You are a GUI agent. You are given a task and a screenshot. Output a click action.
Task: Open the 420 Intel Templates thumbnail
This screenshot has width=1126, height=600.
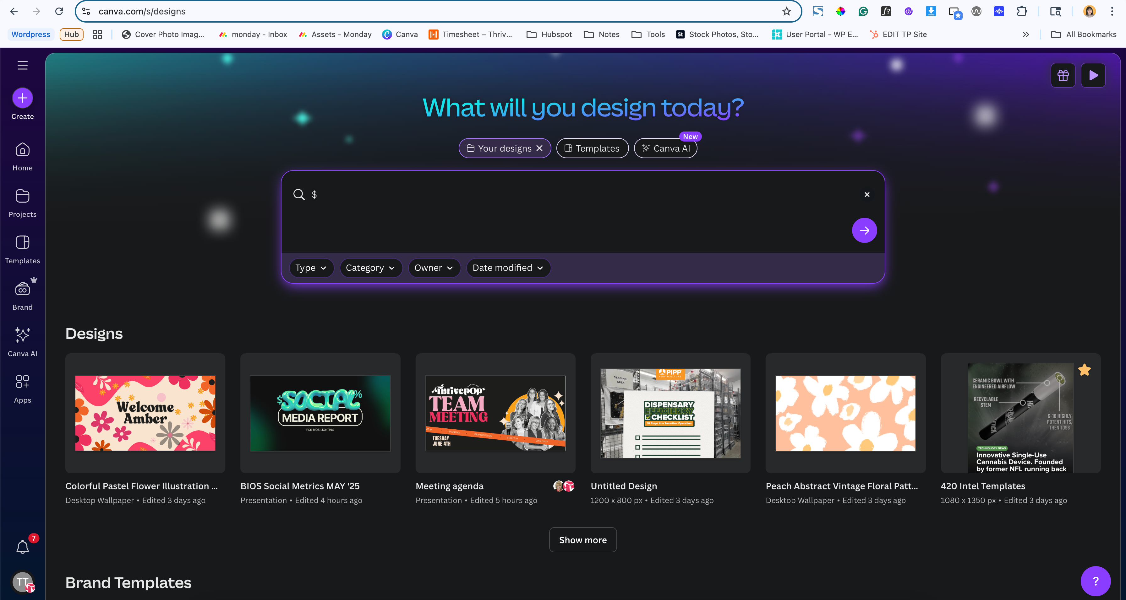1021,413
